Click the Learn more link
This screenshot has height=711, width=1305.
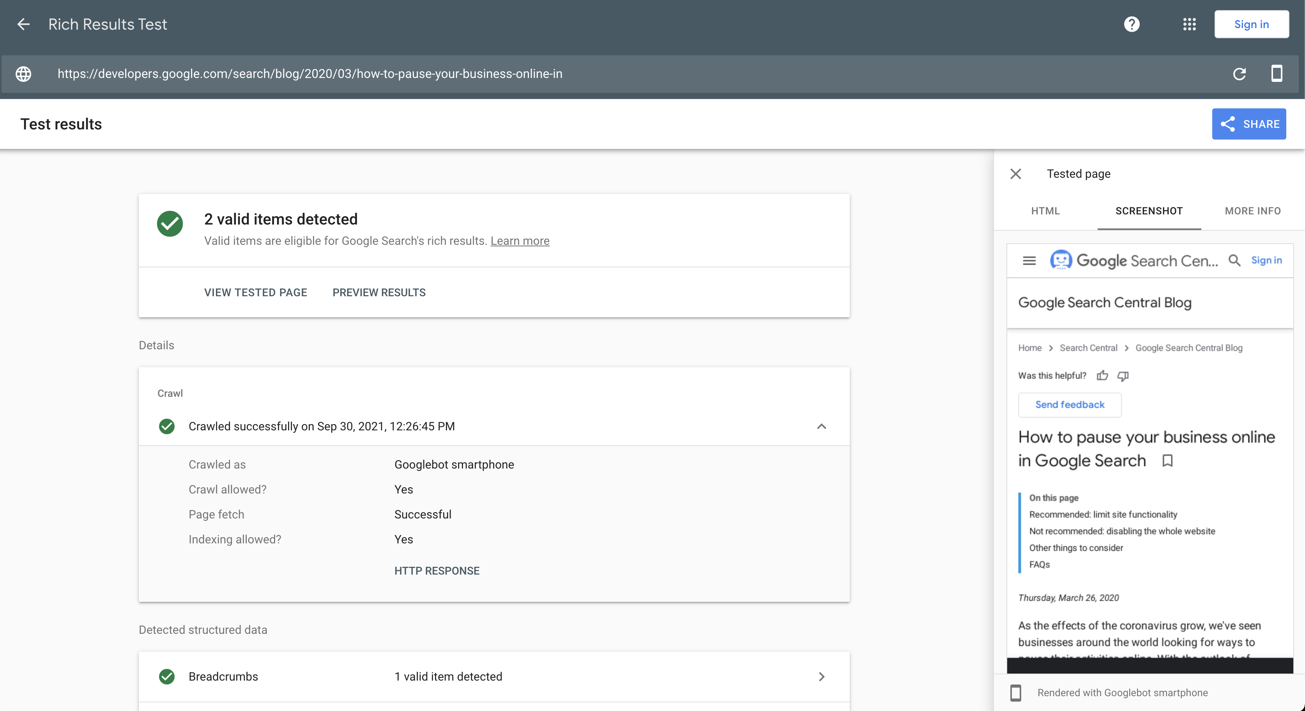520,240
